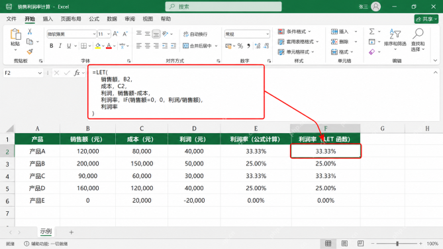The image size is (443, 249).
Task: Apply red font color
Action: coord(109,46)
